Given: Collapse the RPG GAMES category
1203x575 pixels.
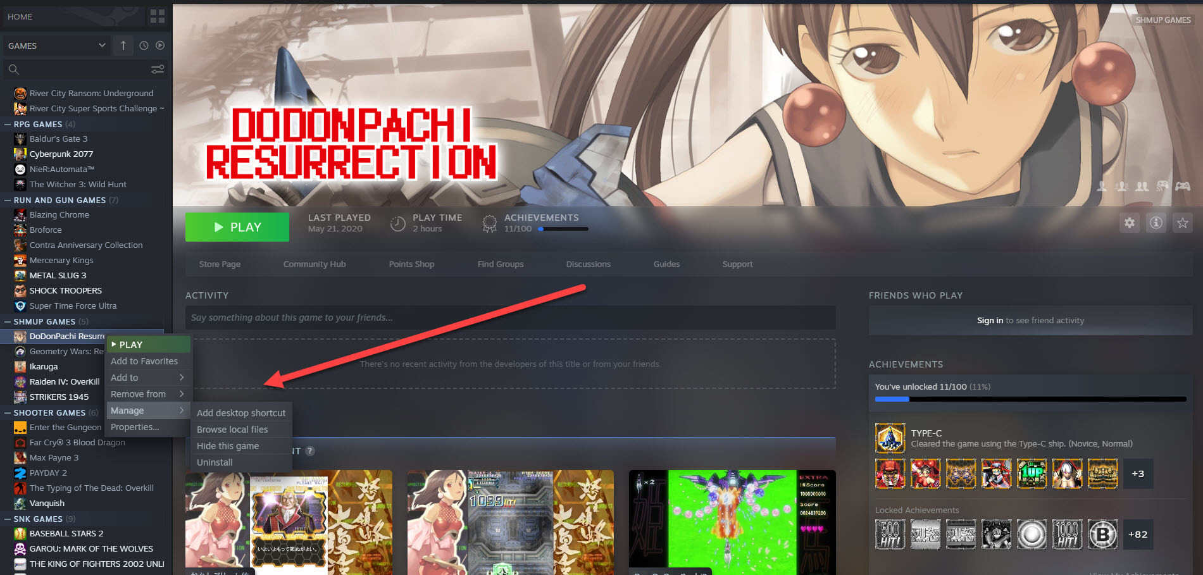Looking at the screenshot, I should point(8,125).
